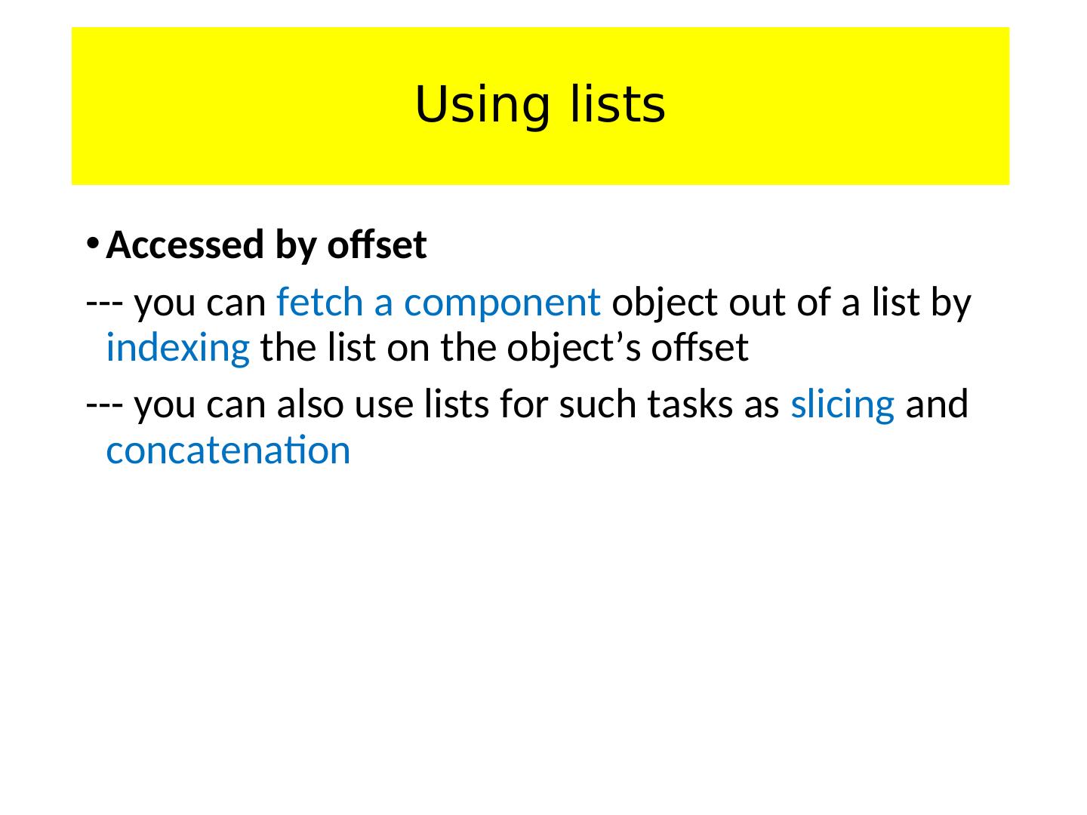
Task: Click the "Using lists" slide title
Action: 540,104
